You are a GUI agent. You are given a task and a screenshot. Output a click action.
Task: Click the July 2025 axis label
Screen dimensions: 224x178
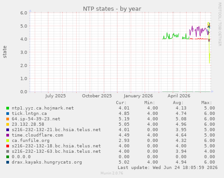55,96
